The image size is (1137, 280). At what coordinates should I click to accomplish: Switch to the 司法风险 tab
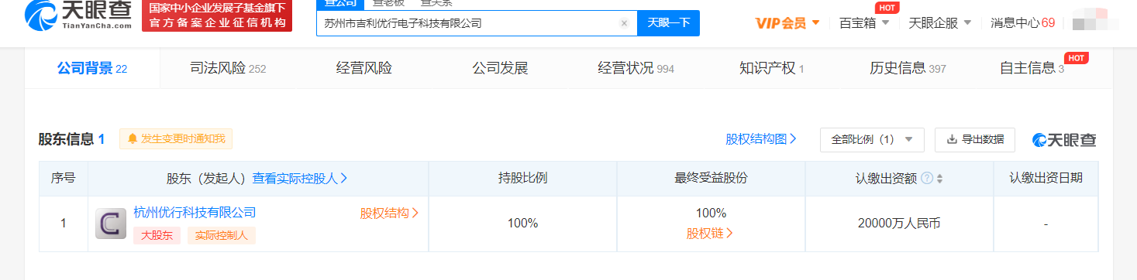(228, 68)
